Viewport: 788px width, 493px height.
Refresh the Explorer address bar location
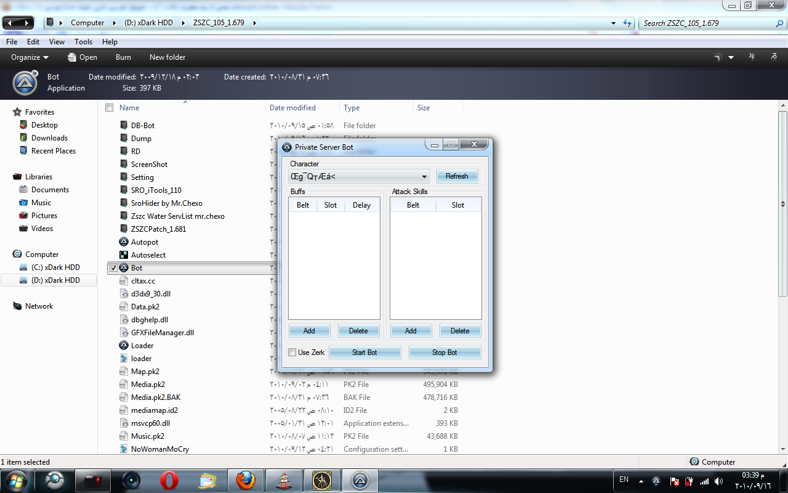point(627,23)
